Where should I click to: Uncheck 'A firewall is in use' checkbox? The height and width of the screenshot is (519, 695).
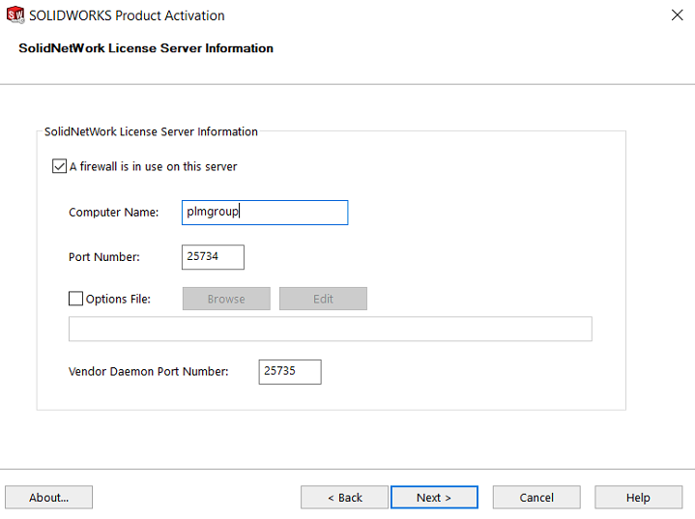59,166
